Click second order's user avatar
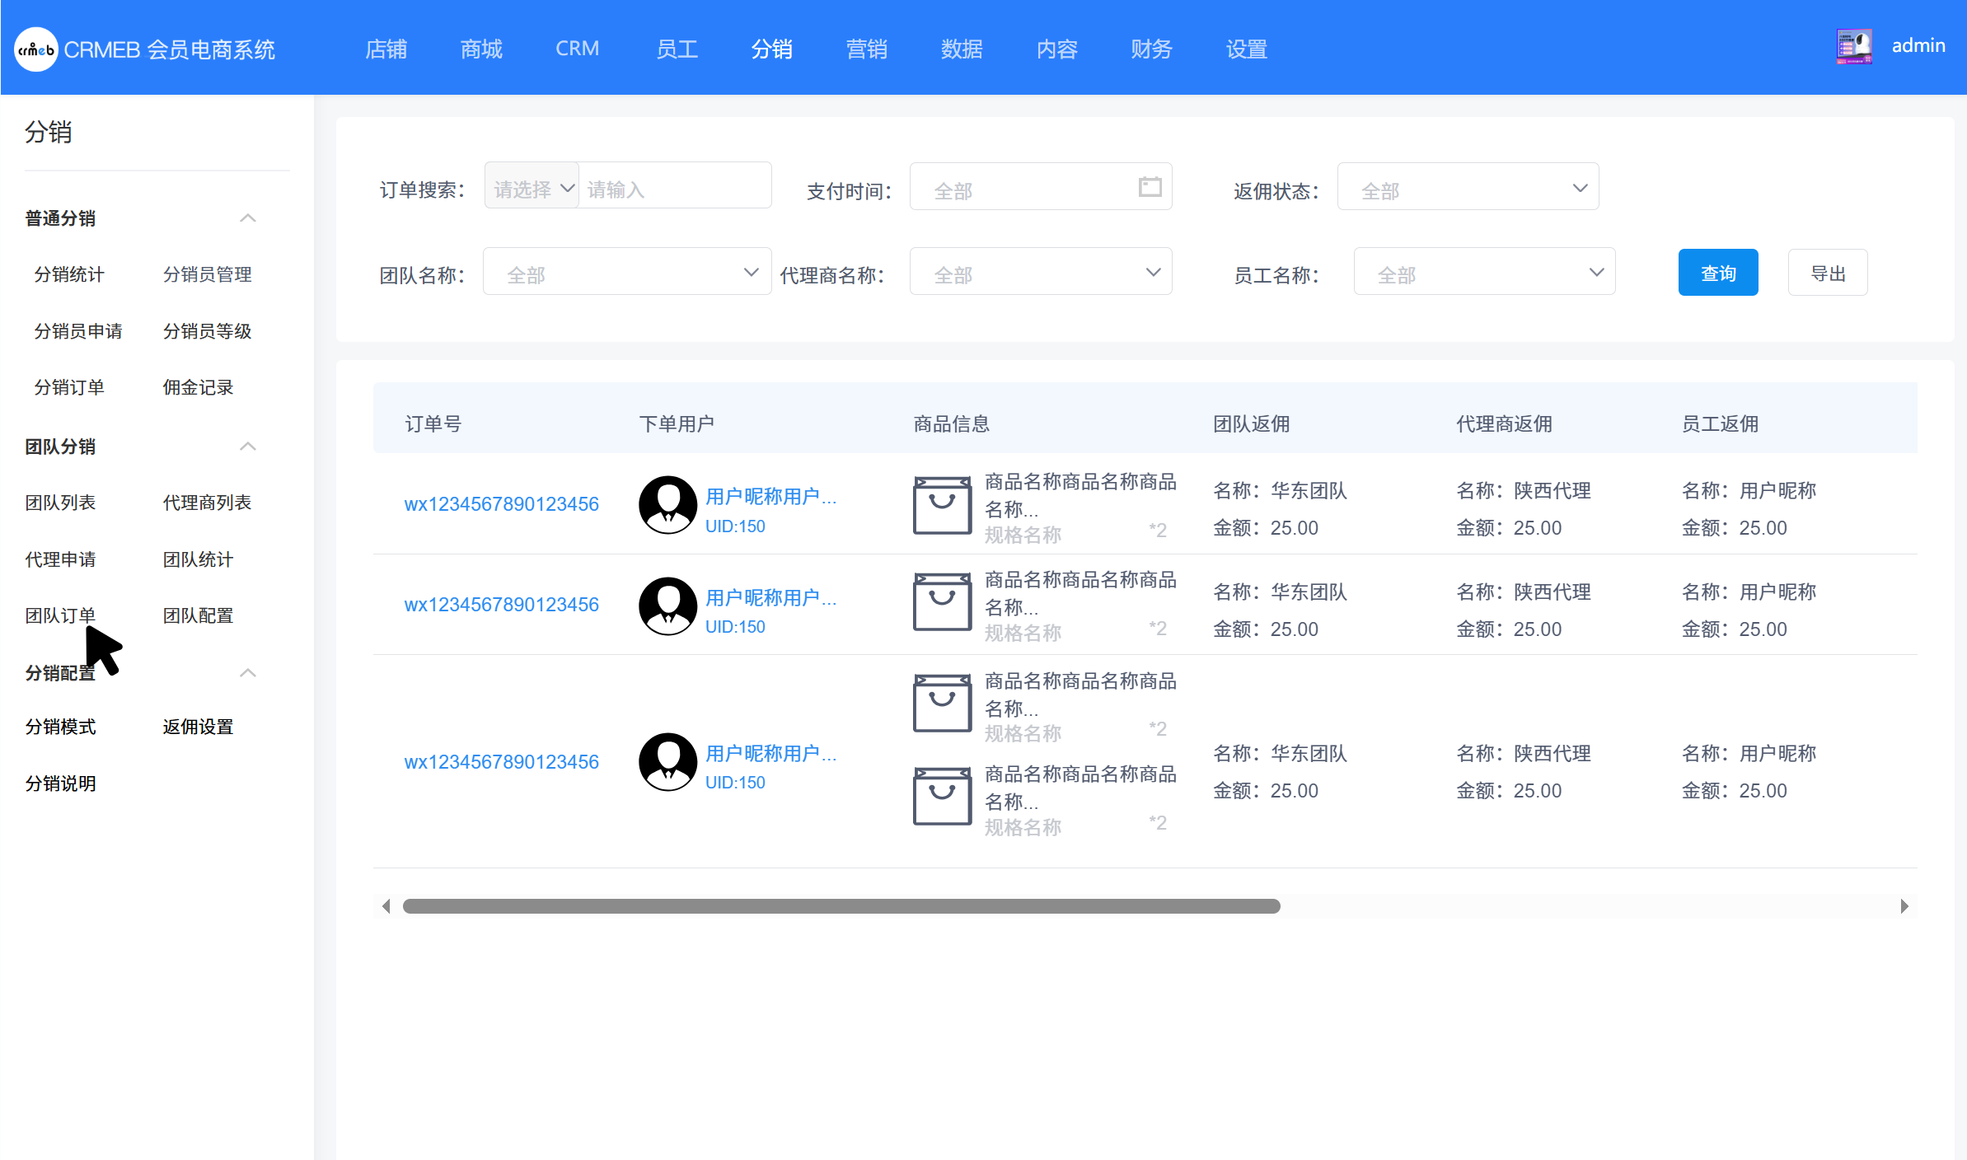This screenshot has width=1967, height=1160. coord(667,606)
